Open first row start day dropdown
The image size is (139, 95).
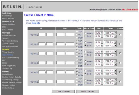pos(99,33)
